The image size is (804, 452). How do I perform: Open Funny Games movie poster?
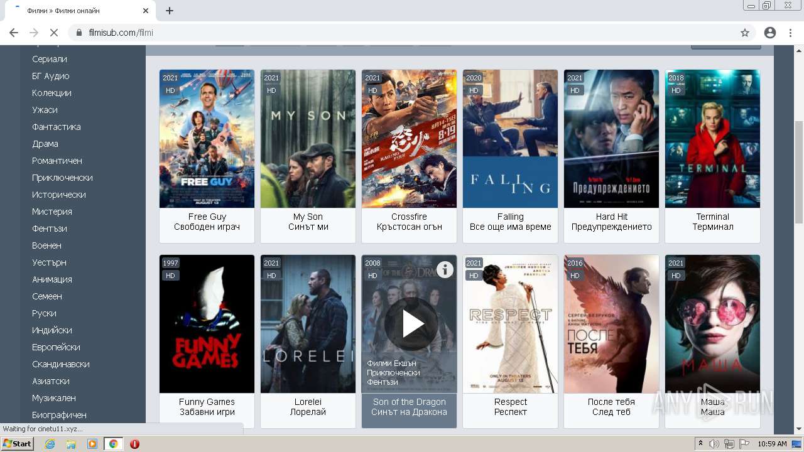tap(207, 324)
